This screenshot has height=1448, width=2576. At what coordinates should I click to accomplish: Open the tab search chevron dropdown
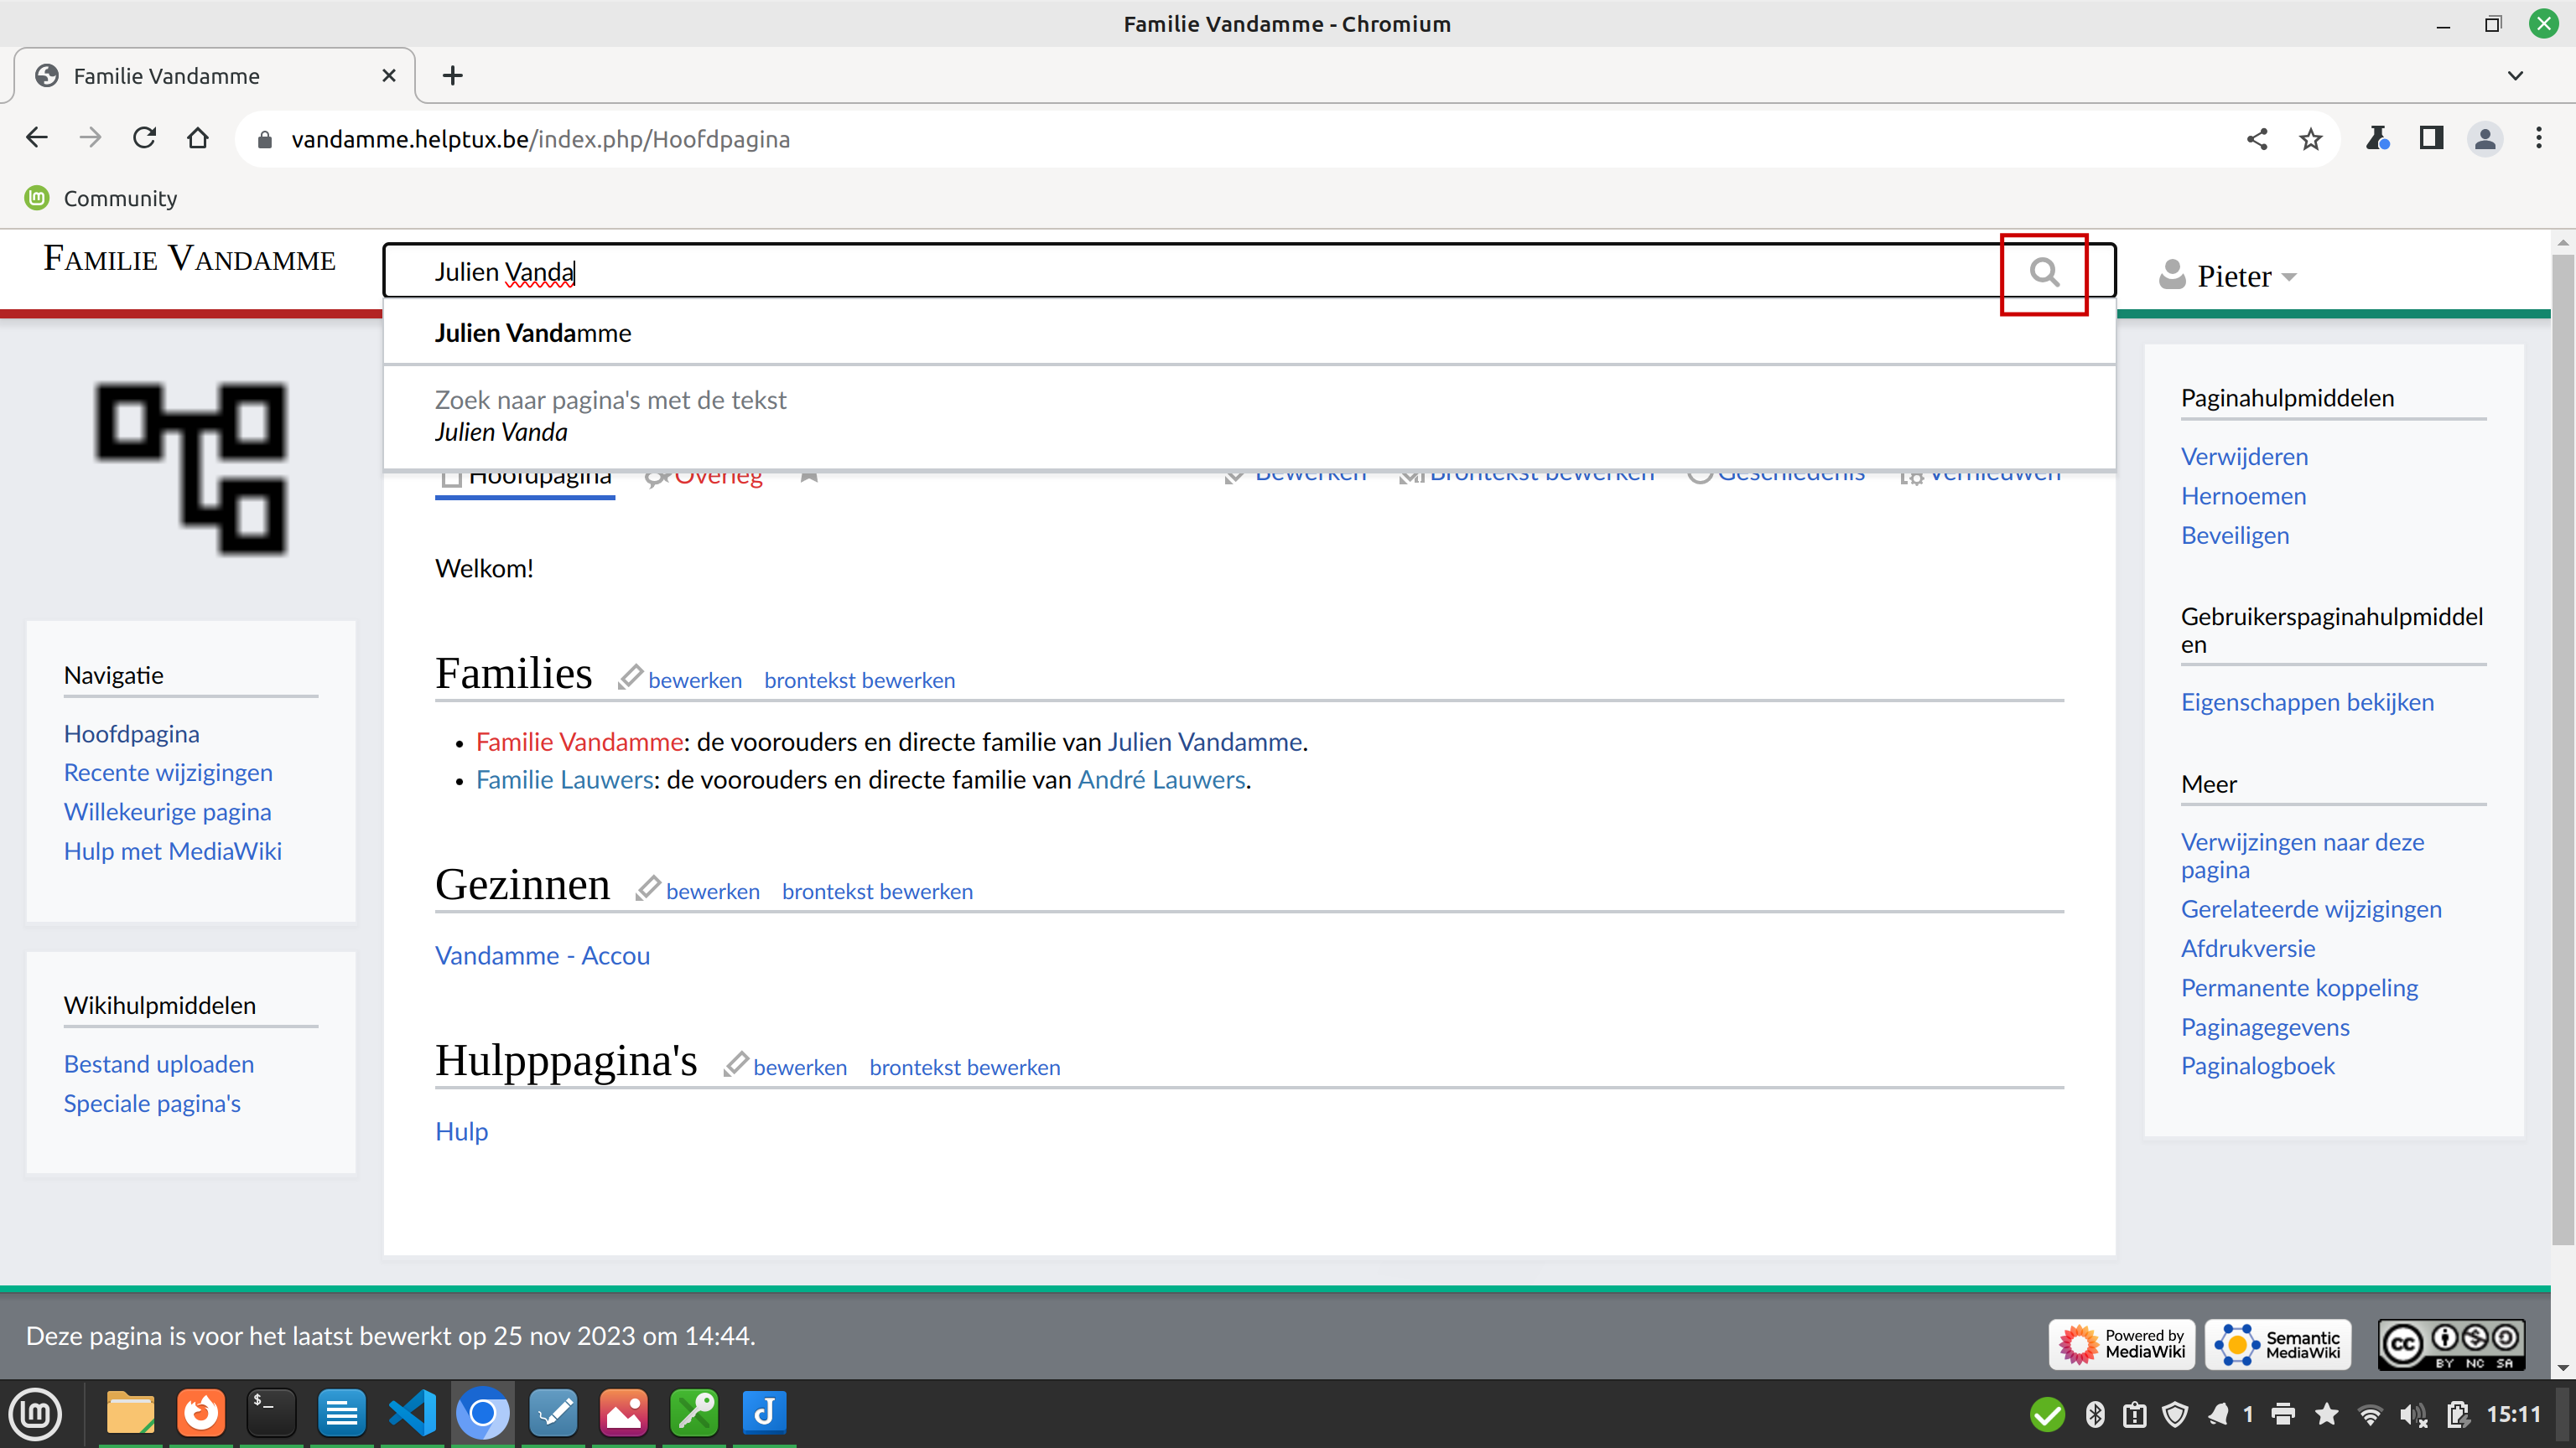(x=2515, y=76)
